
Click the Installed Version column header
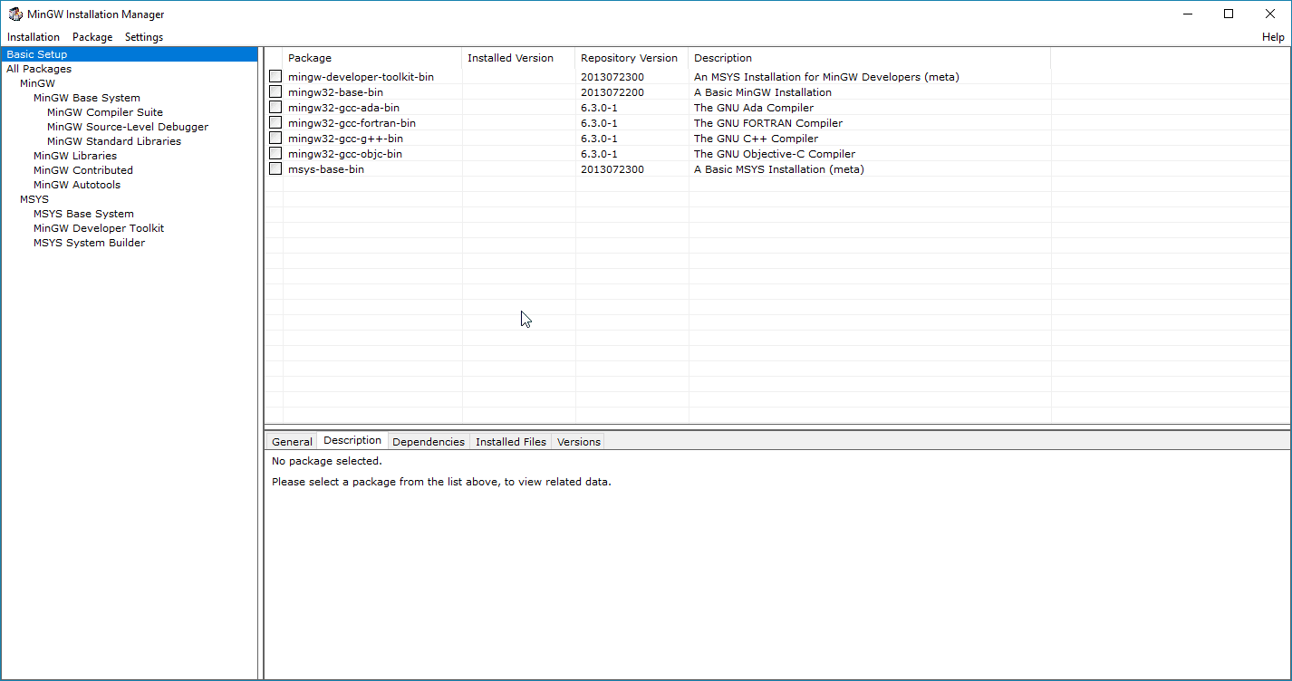coord(518,58)
